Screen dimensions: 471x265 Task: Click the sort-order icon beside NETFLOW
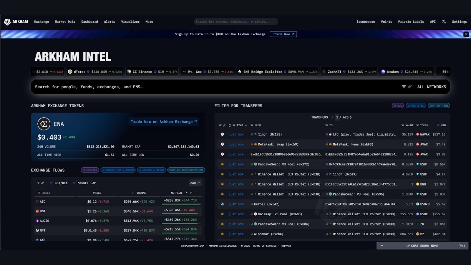(191, 193)
